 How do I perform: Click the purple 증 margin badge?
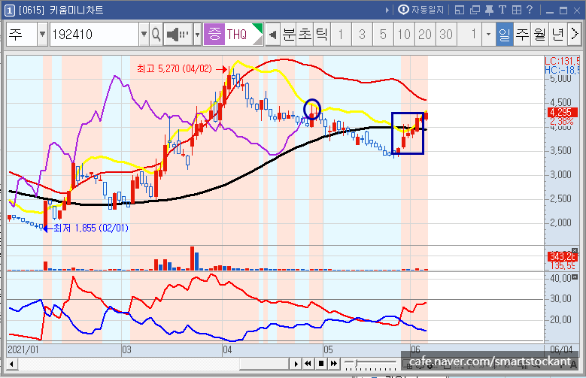tap(214, 35)
